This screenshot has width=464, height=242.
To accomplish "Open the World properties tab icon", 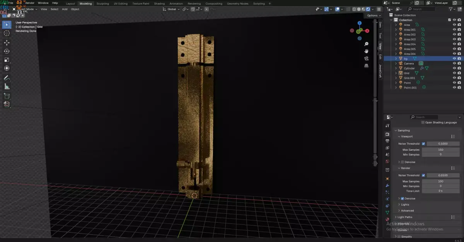I will point(387,161).
